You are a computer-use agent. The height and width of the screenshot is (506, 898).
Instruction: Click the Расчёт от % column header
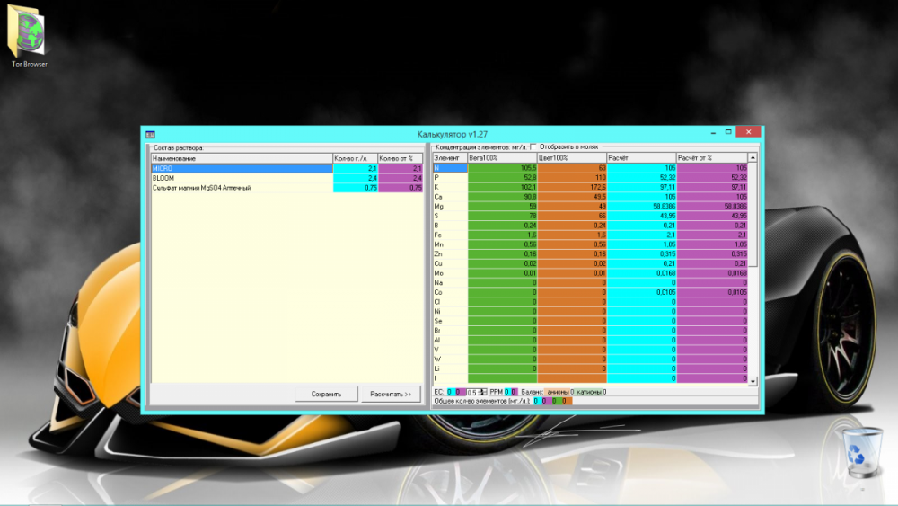[x=711, y=157]
